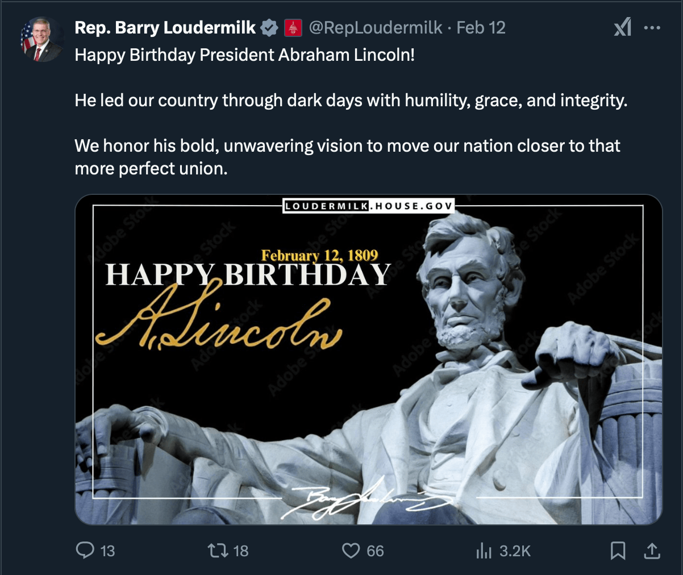Click the red Capitol affiliation badge

click(x=293, y=27)
